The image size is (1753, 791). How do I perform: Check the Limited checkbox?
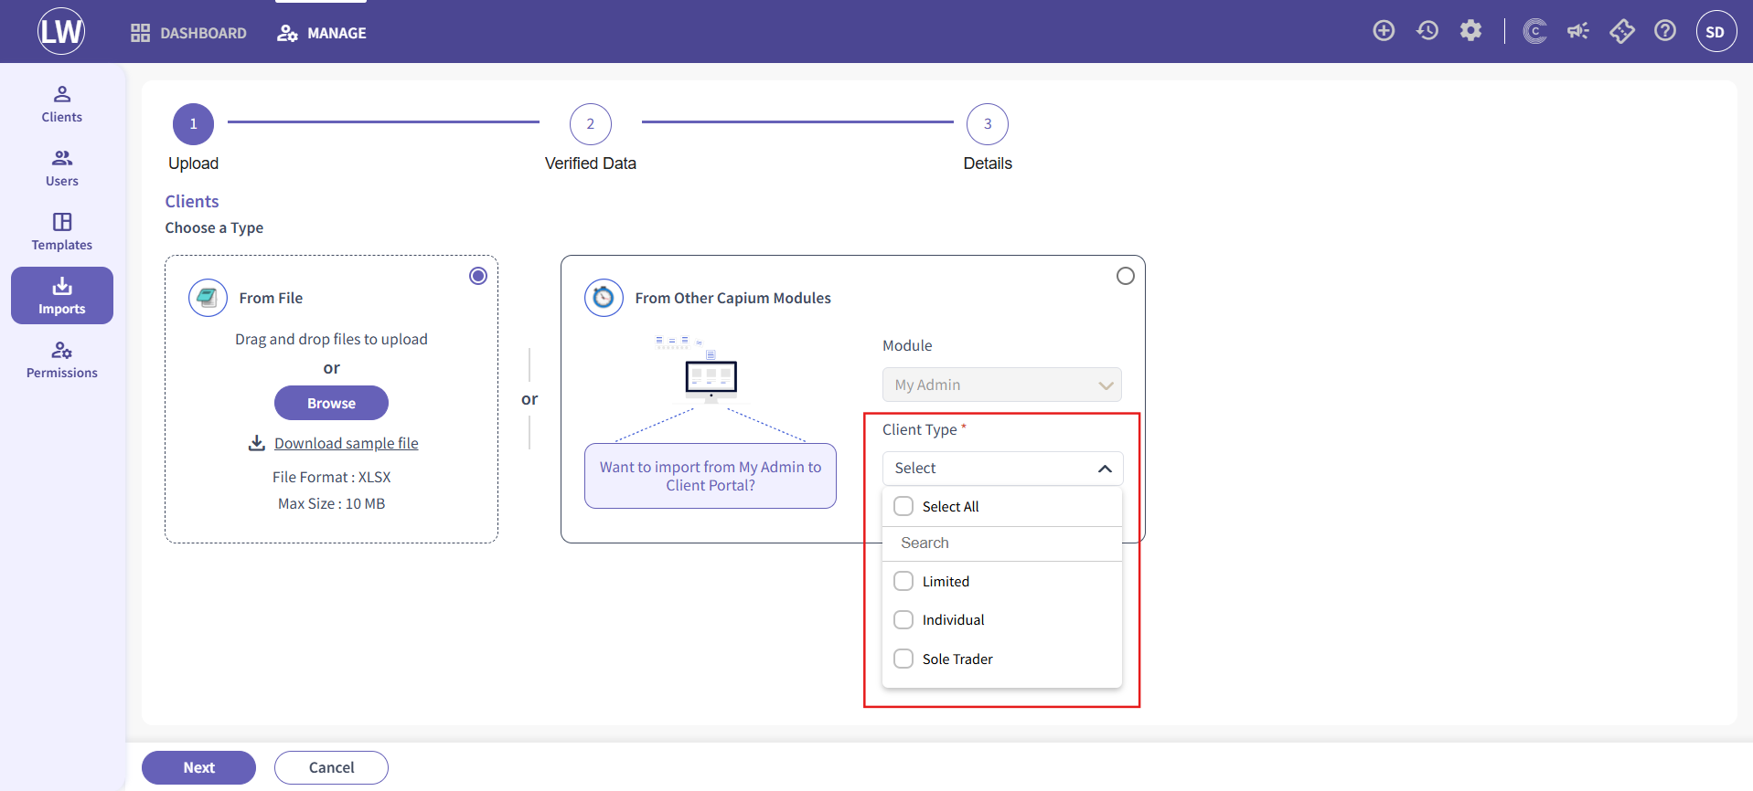click(903, 581)
